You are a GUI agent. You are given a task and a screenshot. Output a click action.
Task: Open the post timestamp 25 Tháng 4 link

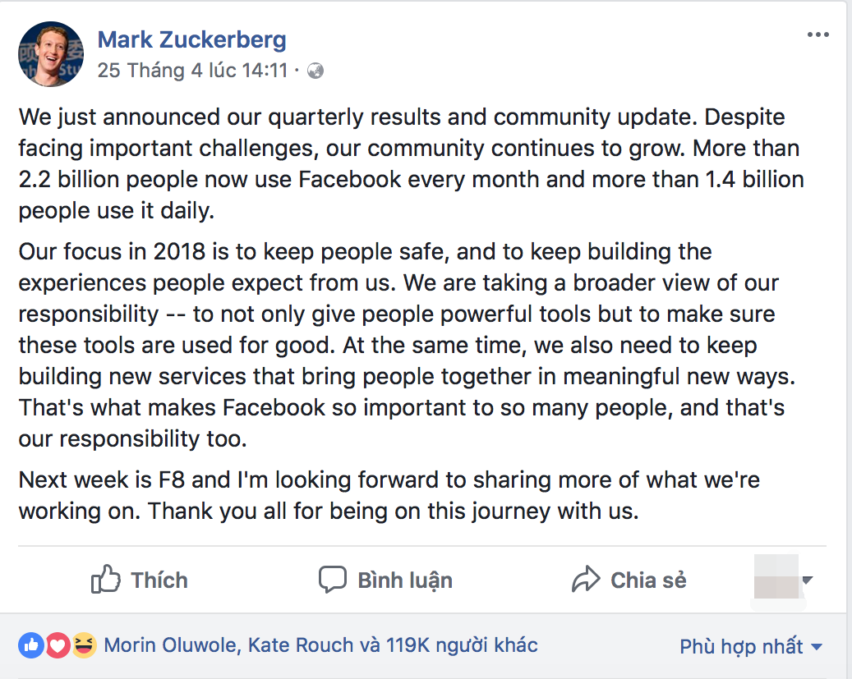(192, 71)
